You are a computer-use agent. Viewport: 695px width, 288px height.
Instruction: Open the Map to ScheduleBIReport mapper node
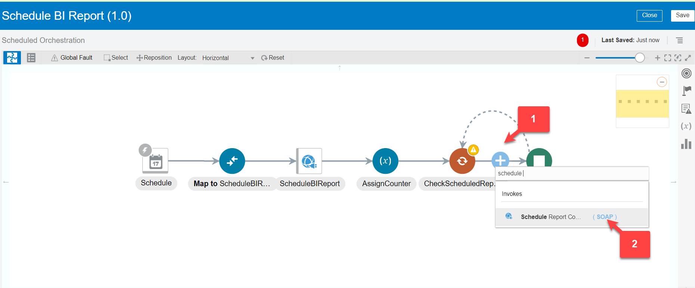click(232, 161)
